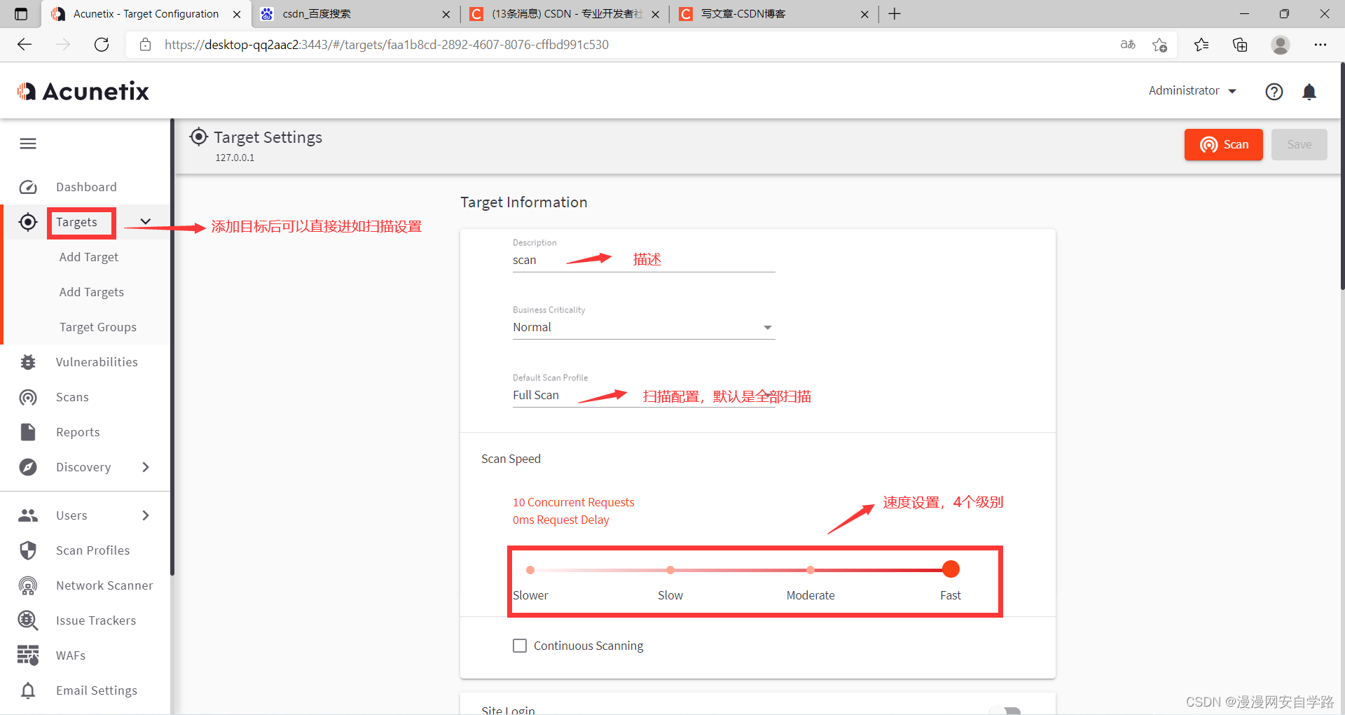Open Scan Profiles page link
Viewport: 1345px width, 715px height.
tap(93, 550)
